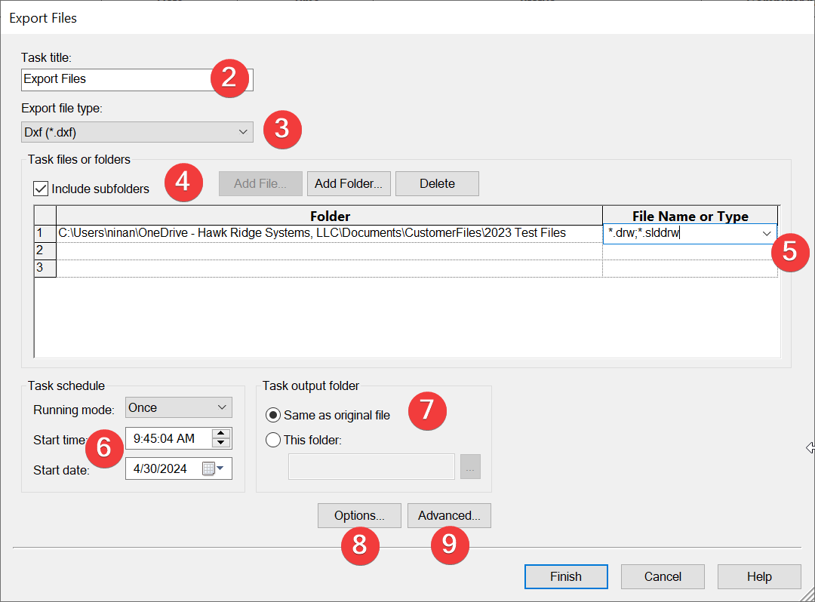Click the Start time down spinner arrow
815x602 pixels.
click(x=220, y=443)
